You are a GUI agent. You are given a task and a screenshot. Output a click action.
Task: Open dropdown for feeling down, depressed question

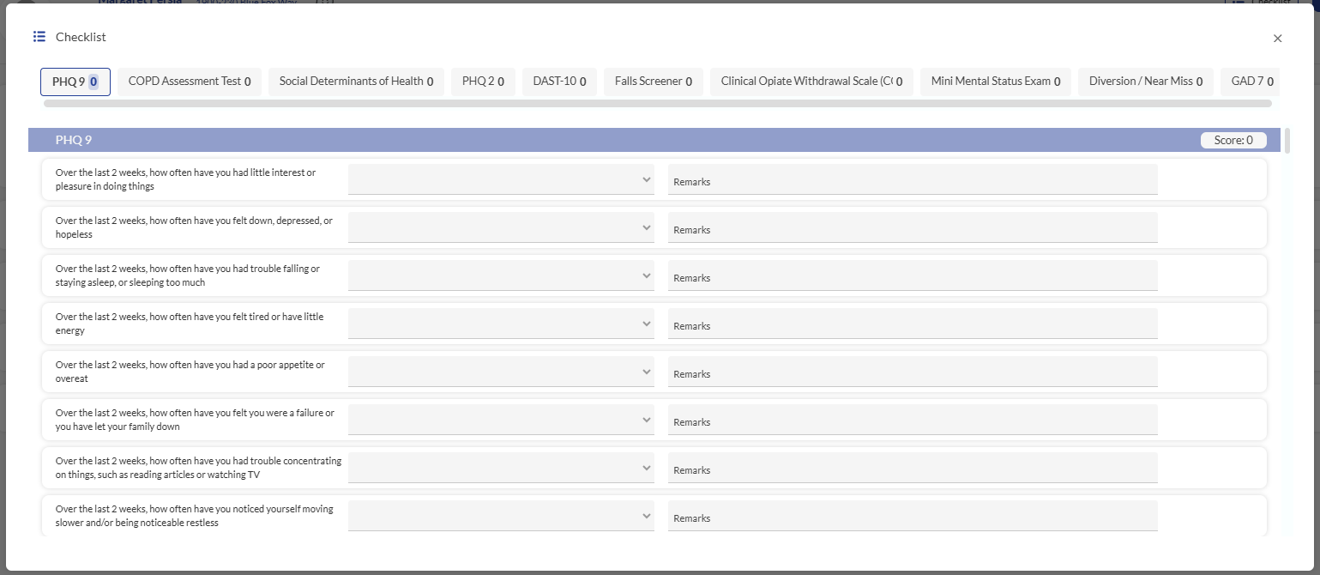[501, 228]
